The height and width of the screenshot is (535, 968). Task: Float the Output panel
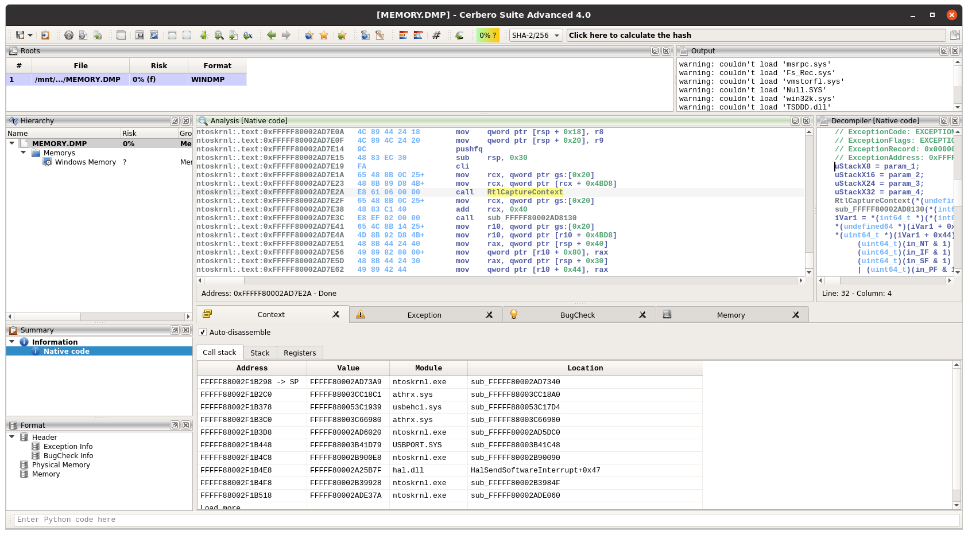[x=944, y=51]
